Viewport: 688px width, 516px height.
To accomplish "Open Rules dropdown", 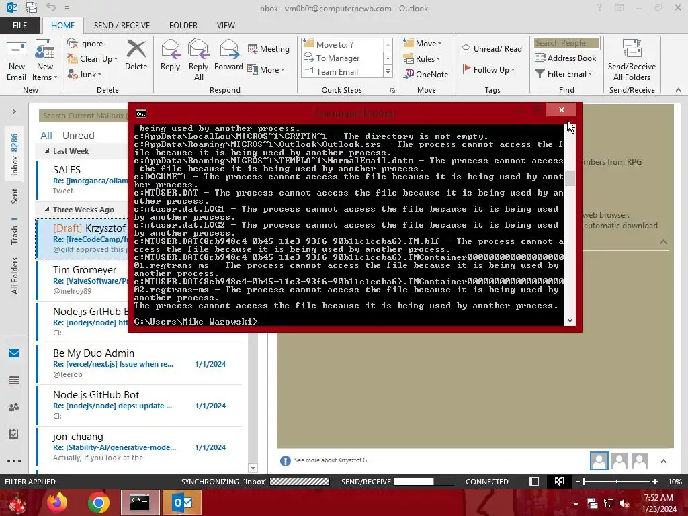I will [421, 59].
